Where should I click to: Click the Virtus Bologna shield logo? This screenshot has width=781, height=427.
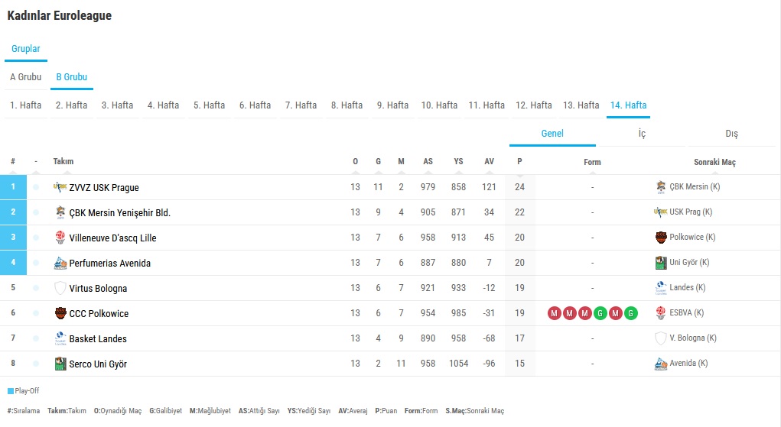tap(60, 288)
